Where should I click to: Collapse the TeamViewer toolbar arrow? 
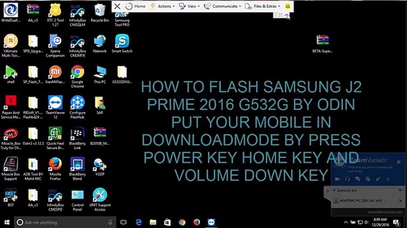point(287,15)
